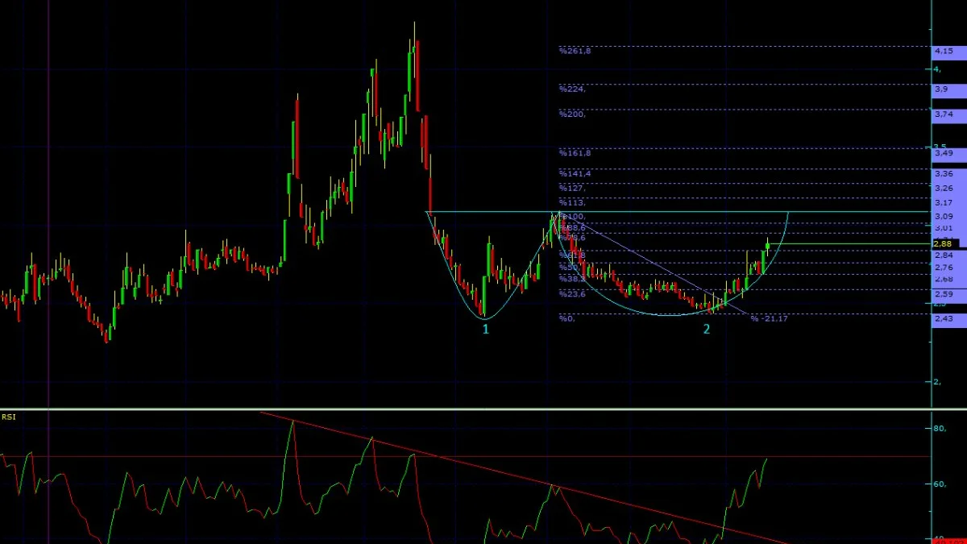The height and width of the screenshot is (544, 967).
Task: Click the current price tag 2,88
Action: (x=945, y=243)
